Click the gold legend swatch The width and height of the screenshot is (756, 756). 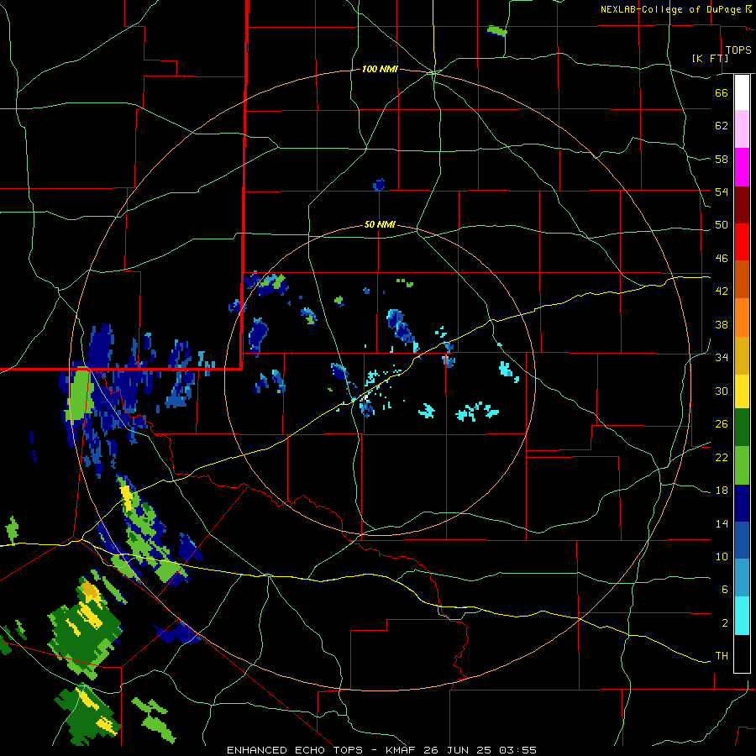point(742,355)
